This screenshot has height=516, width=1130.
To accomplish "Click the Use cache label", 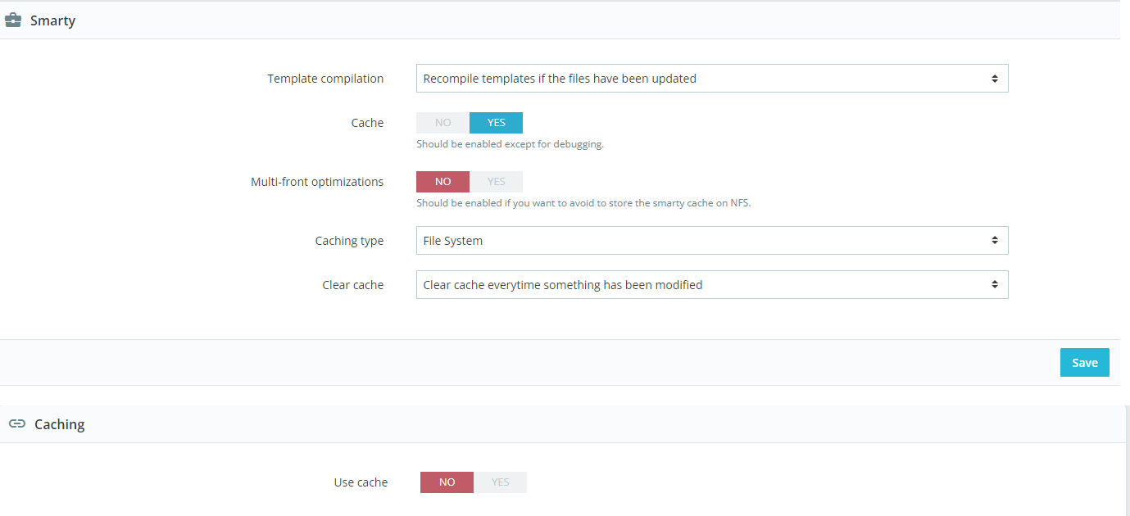I will click(361, 482).
